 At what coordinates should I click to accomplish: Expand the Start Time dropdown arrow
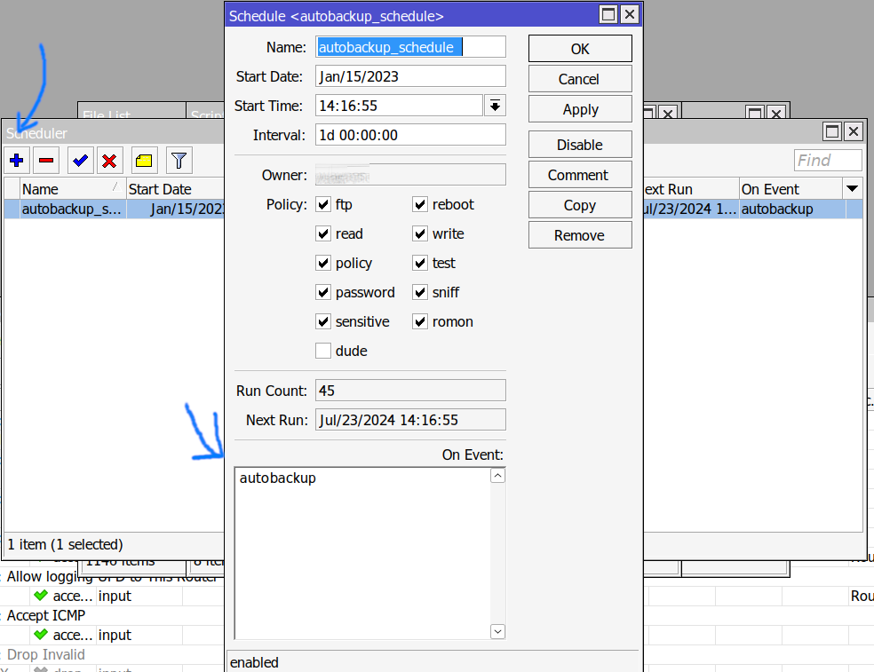point(495,106)
